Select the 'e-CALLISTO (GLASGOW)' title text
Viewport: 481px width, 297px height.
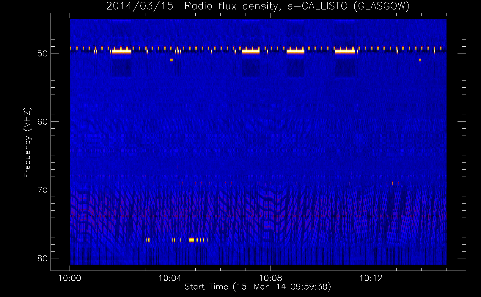click(349, 6)
